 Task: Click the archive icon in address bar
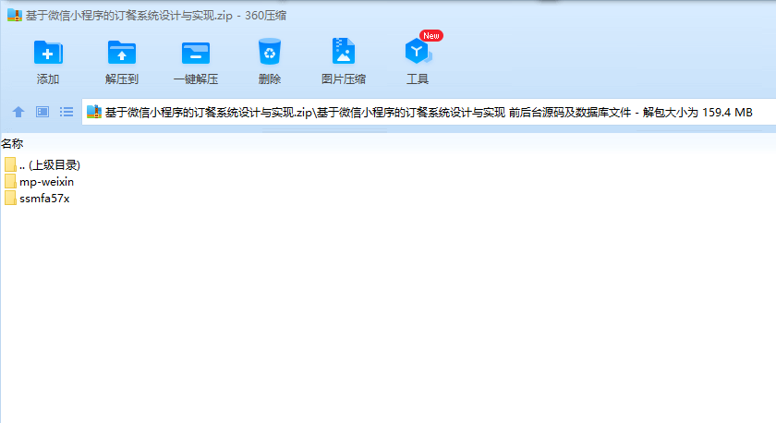[94, 112]
